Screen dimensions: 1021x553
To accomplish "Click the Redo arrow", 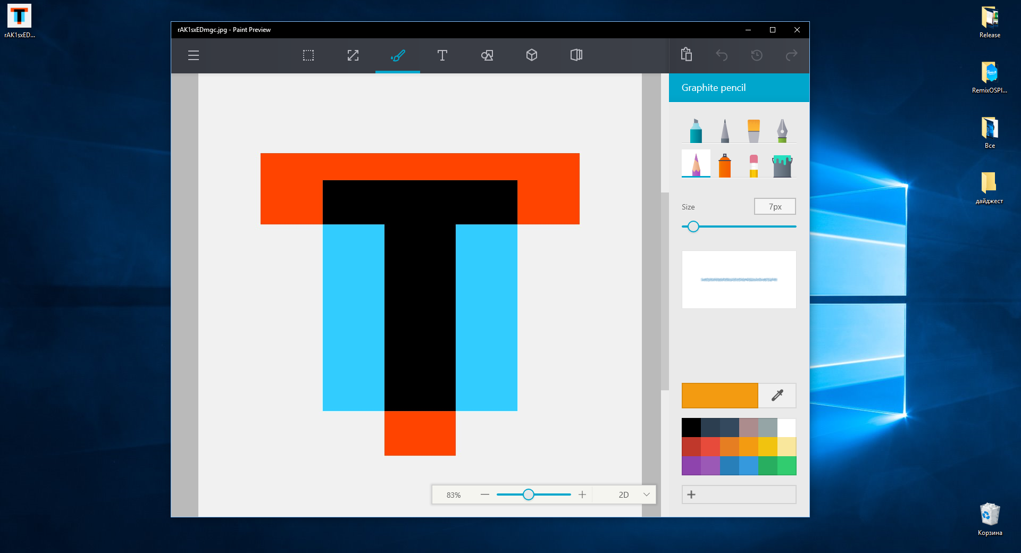I will [x=792, y=55].
